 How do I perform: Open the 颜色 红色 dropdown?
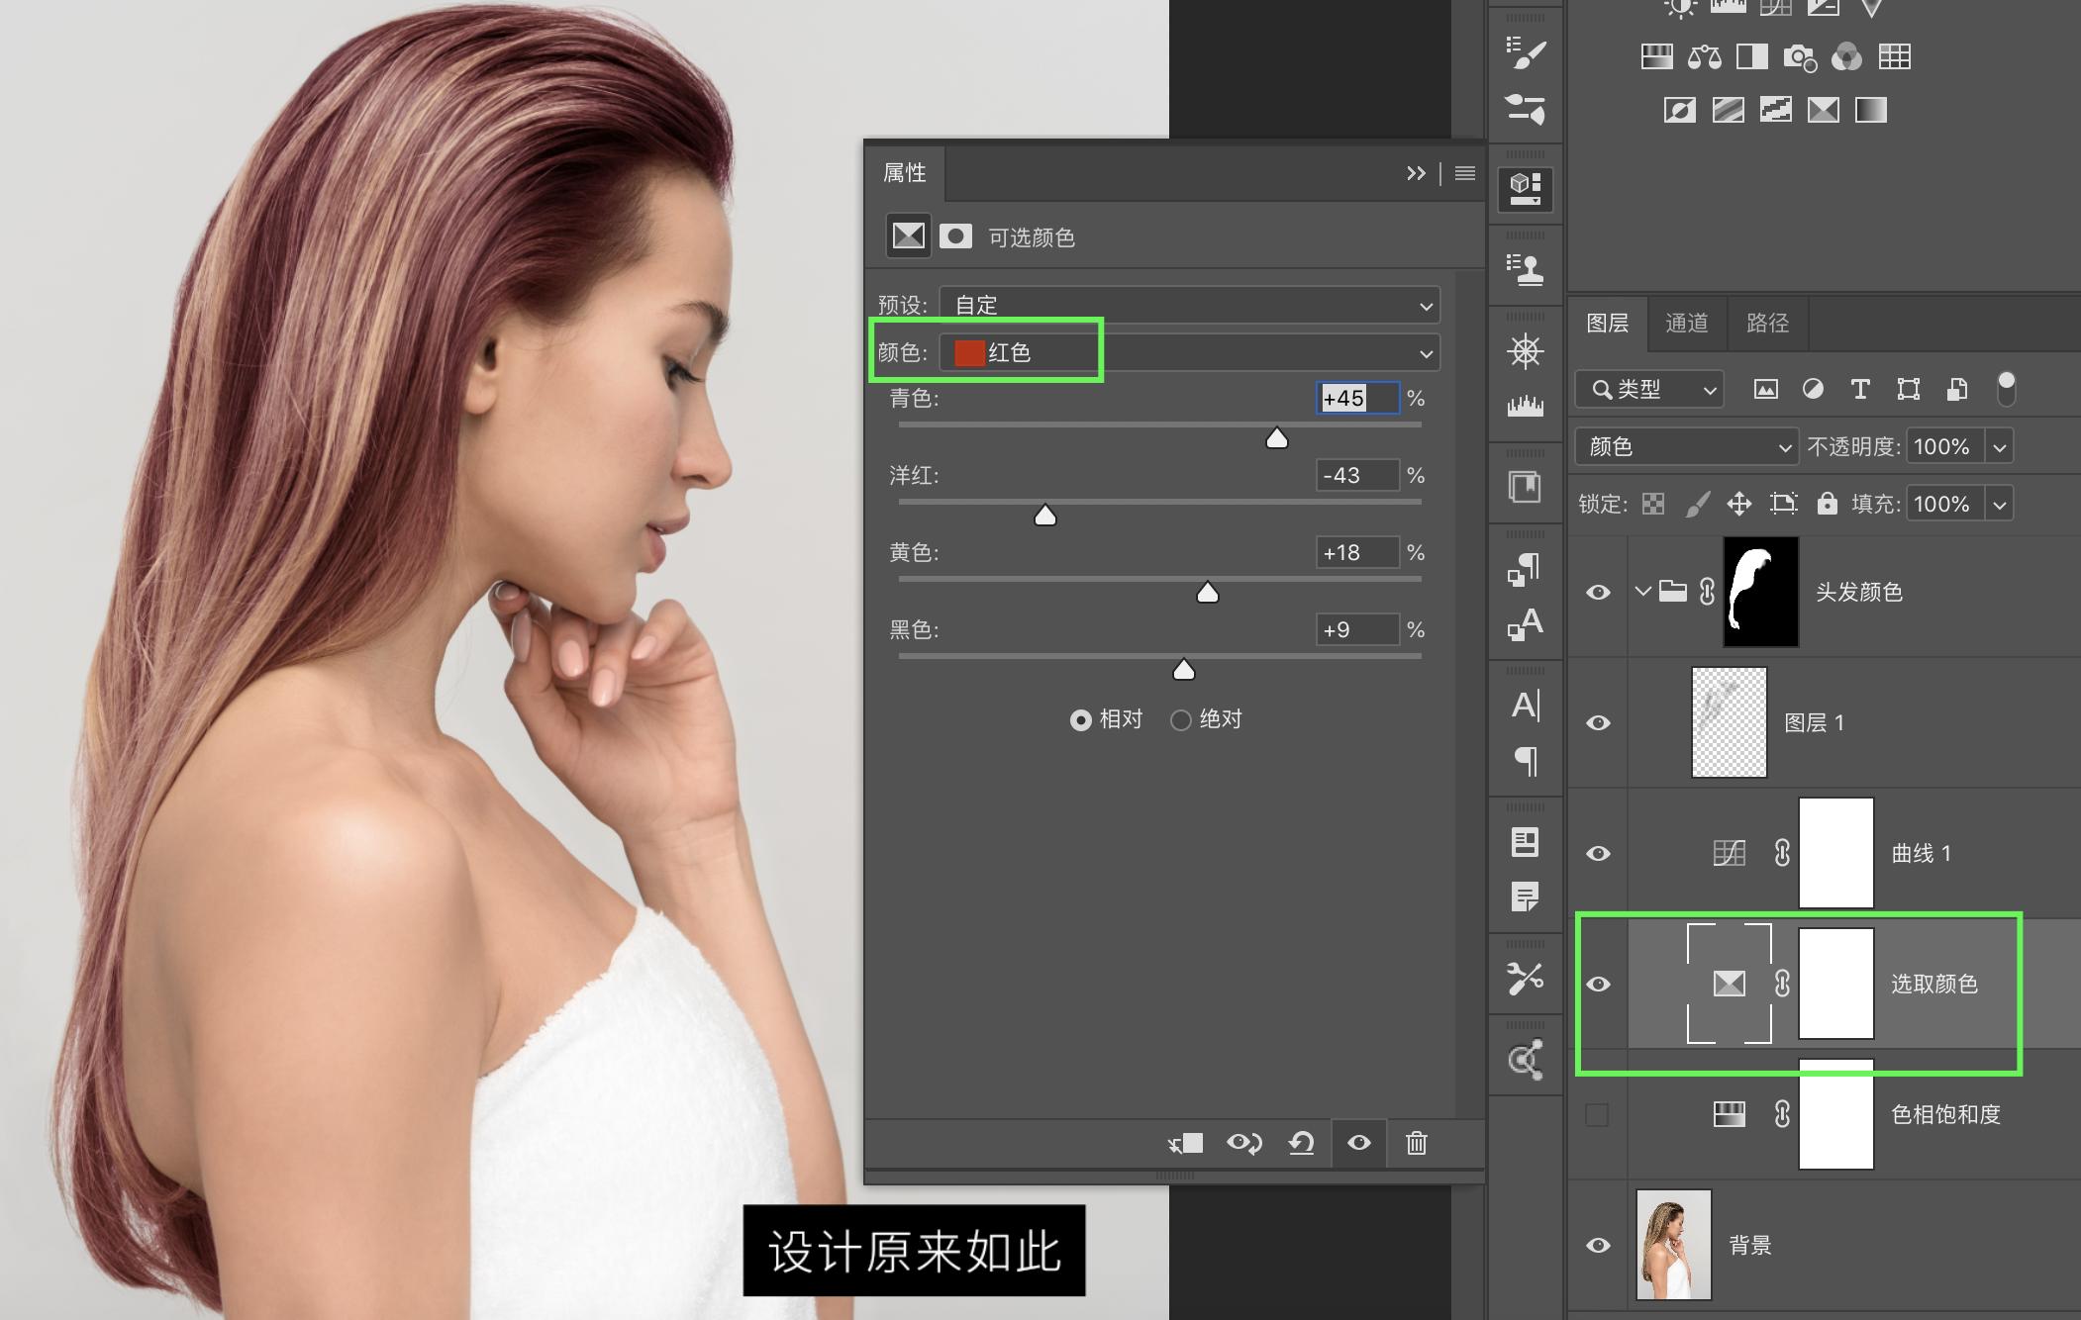tap(1188, 352)
